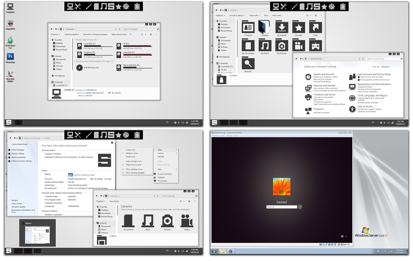This screenshot has height=261, width=413.
Task: Click Uninstall or change a program
Action: tap(95, 34)
